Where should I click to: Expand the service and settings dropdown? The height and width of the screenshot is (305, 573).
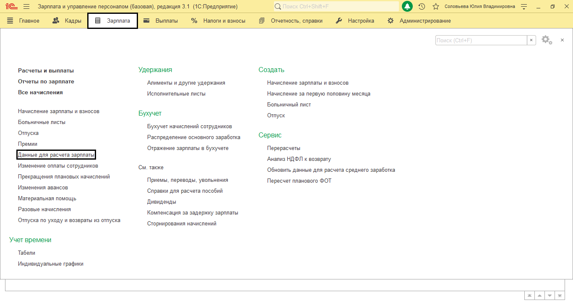[524, 7]
